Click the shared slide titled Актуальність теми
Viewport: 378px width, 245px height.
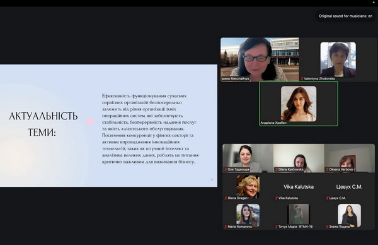108,126
